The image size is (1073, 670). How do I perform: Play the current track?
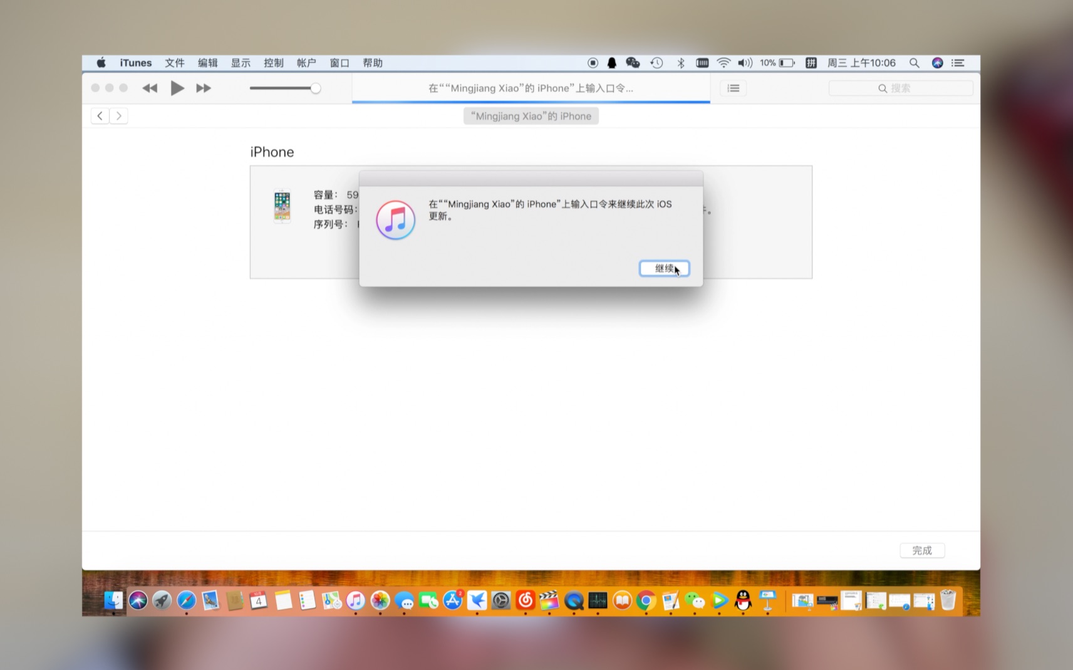[x=177, y=88]
